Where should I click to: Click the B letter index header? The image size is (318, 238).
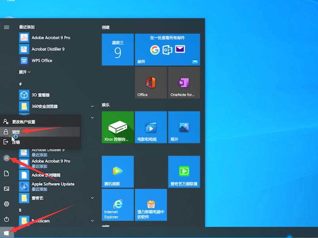point(20,210)
